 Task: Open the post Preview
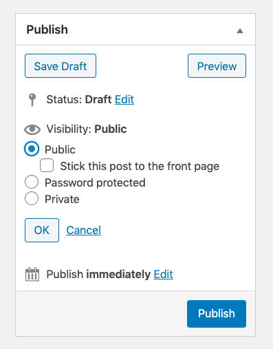pos(217,66)
